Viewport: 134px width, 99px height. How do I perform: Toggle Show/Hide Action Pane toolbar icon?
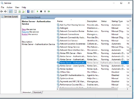32,11
